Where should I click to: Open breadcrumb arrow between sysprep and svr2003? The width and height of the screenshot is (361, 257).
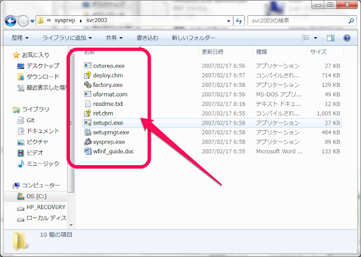point(81,21)
